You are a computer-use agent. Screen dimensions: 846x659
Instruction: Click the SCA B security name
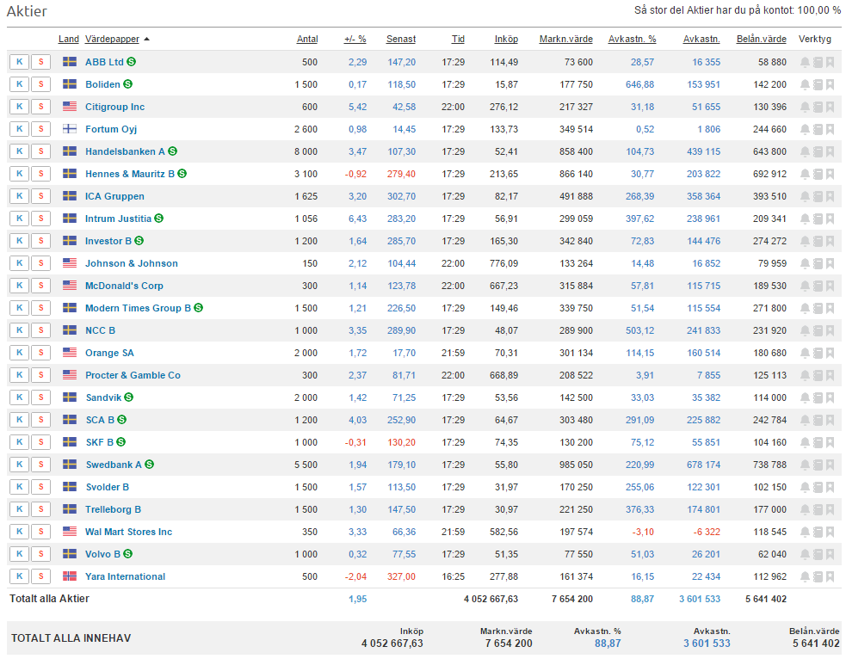(x=101, y=420)
